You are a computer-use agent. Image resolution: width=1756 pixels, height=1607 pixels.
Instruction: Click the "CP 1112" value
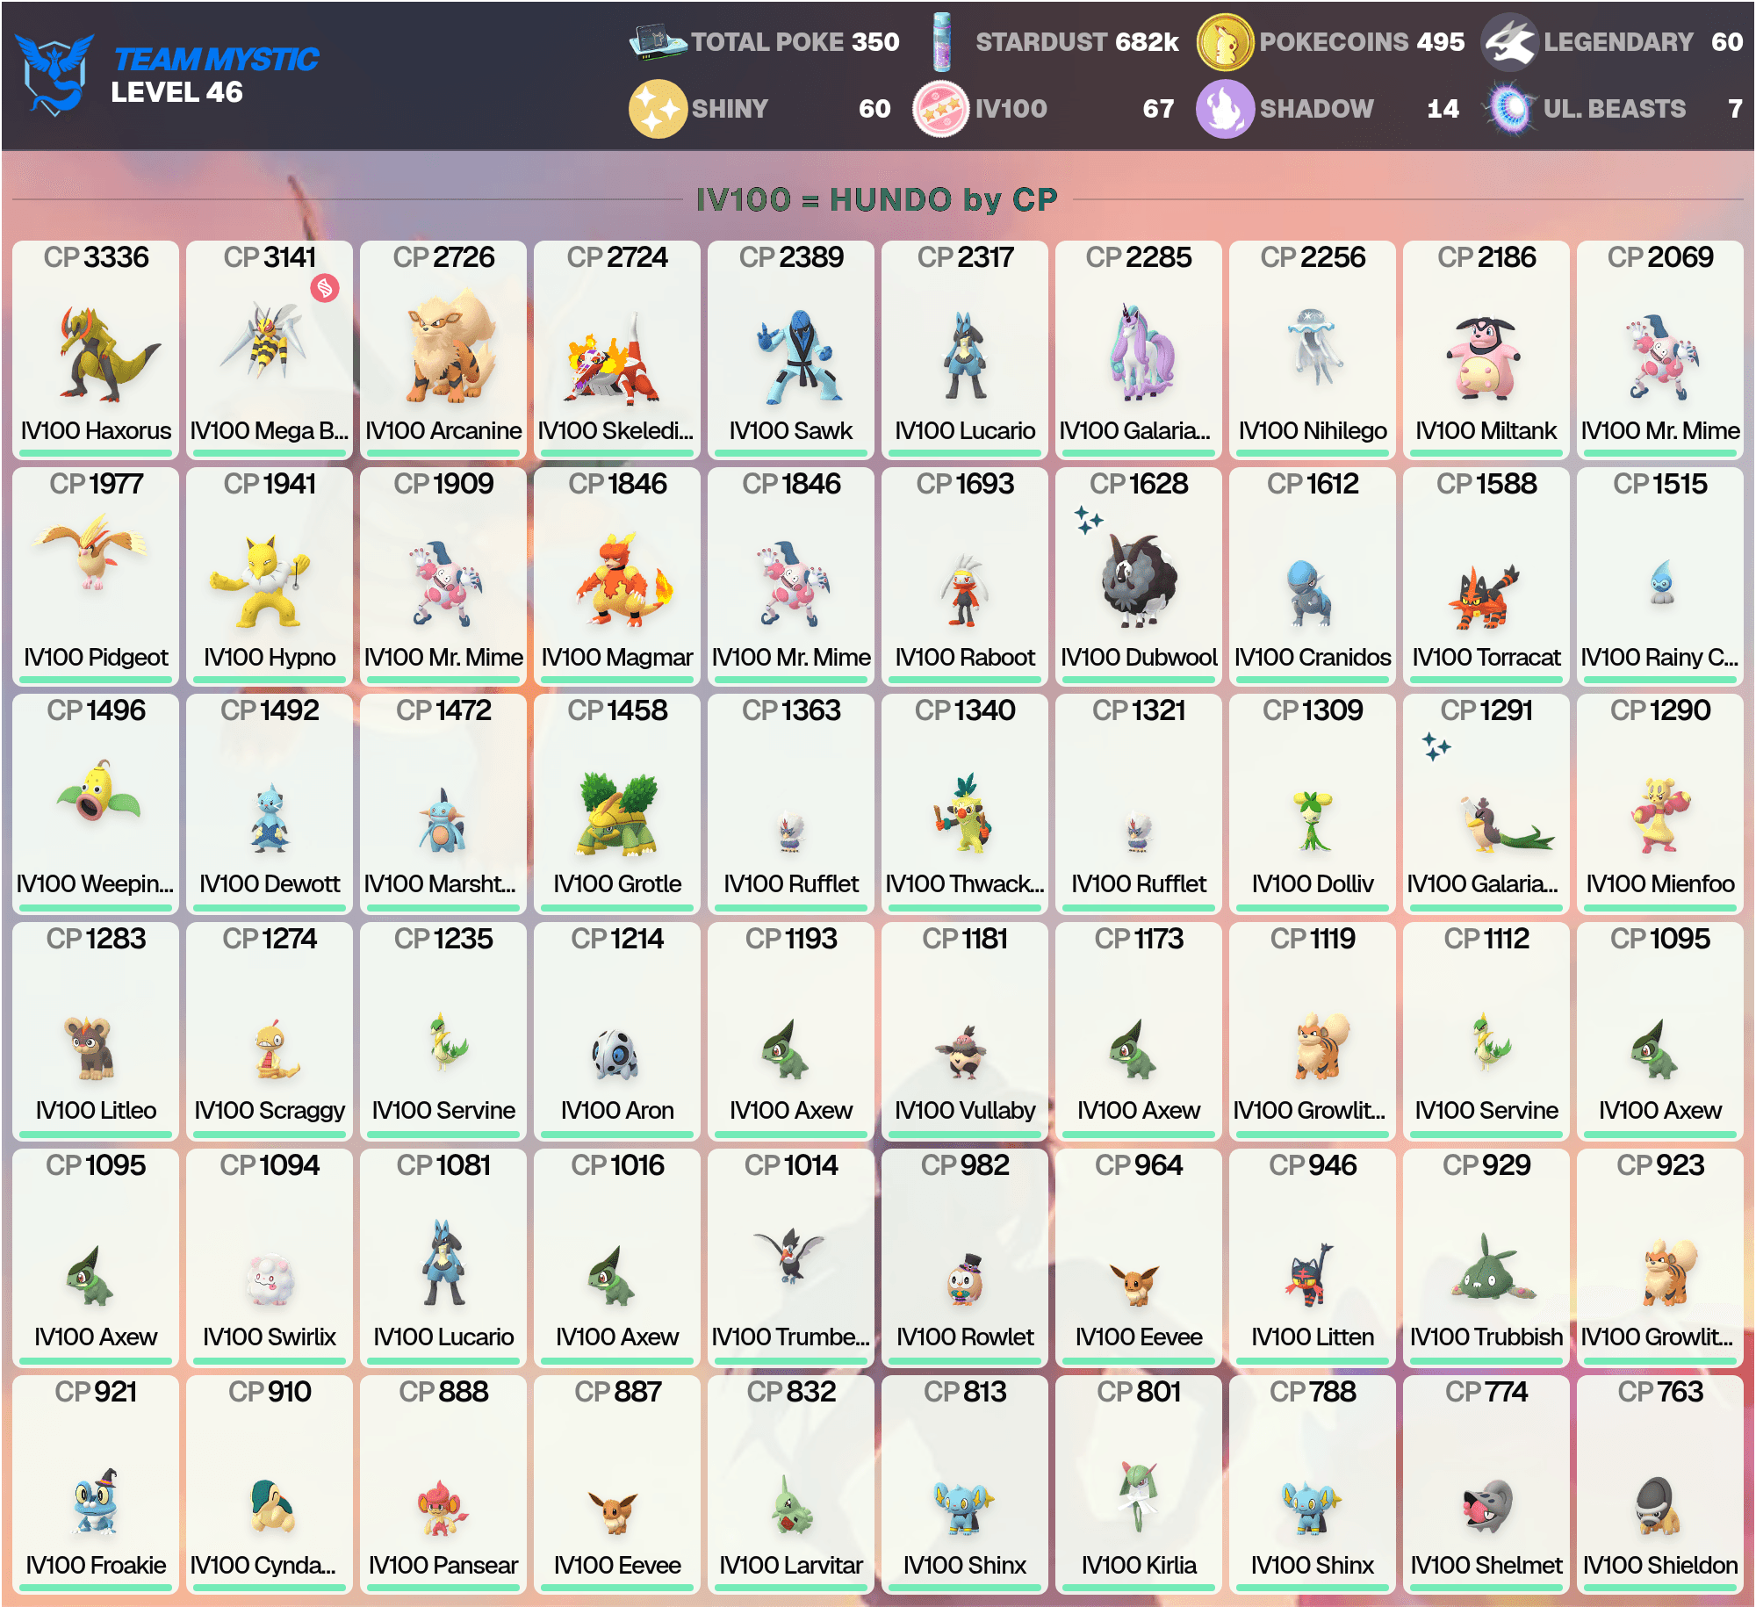coord(1486,939)
